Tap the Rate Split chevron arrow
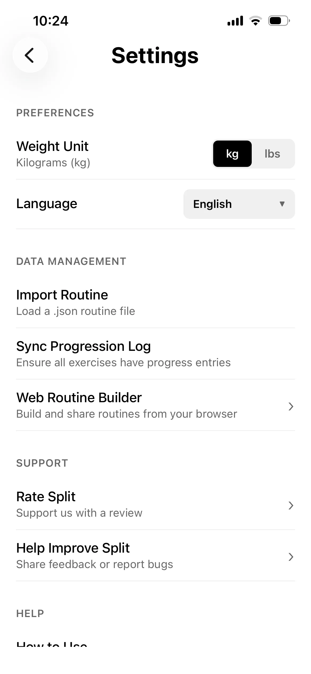This screenshot has width=311, height=674. click(x=291, y=505)
